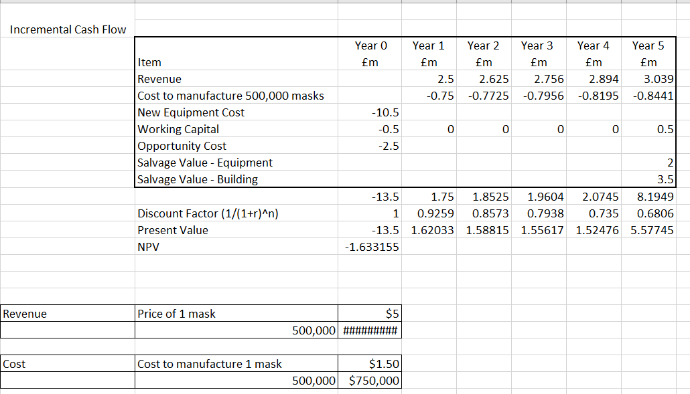Viewport: 690px width, 394px height.
Task: Click the 'NPV' label cell
Action: (236, 246)
